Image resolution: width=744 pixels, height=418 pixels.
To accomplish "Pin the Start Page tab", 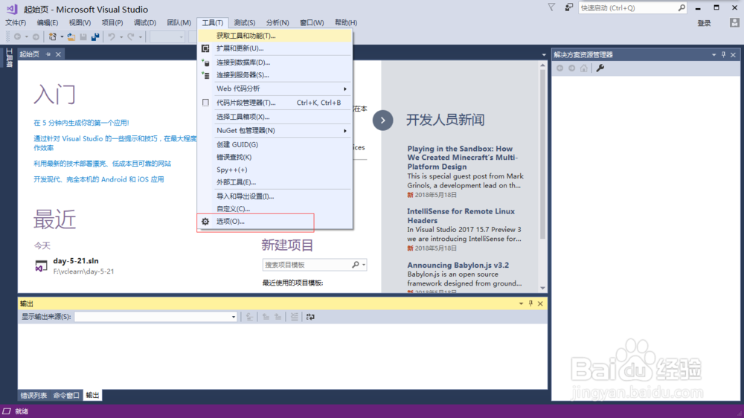I will [48, 54].
